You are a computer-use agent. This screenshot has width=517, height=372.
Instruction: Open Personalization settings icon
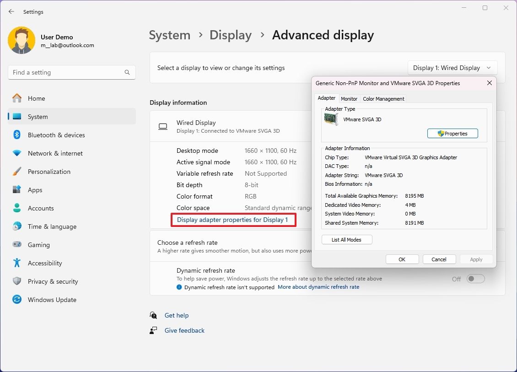pos(16,172)
